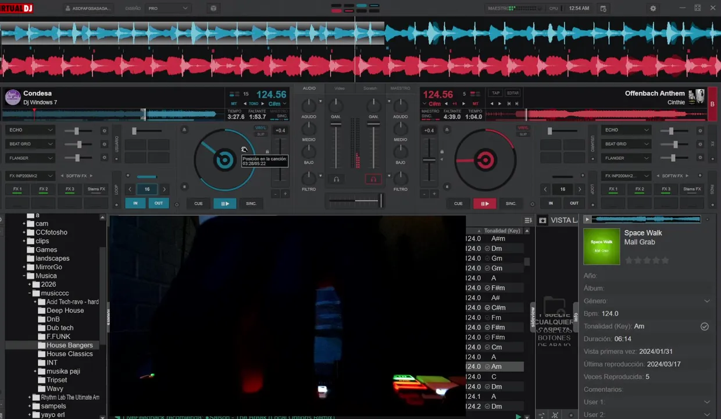The image size is (721, 419).
Task: Open the right deck FLANGER effect dropdown
Action: tap(627, 158)
